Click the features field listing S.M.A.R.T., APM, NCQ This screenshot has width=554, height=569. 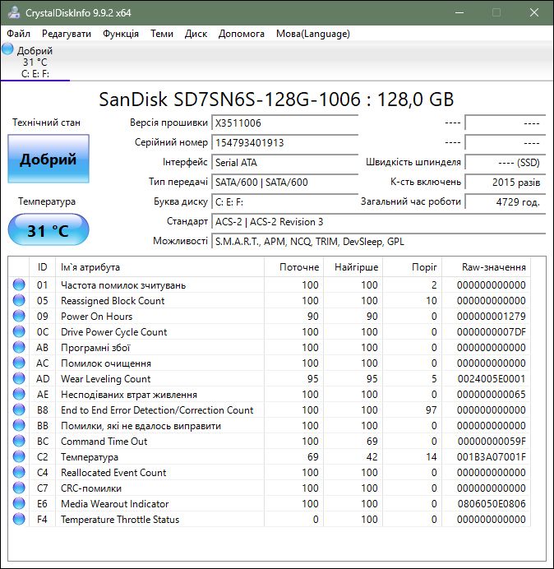(x=378, y=241)
